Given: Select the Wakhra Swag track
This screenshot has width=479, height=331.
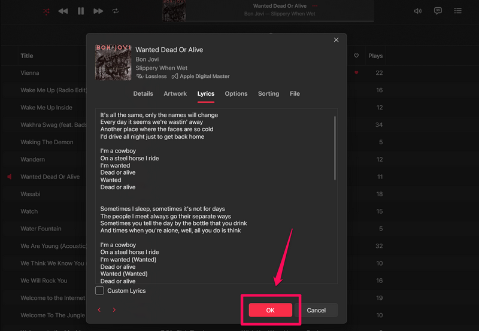Looking at the screenshot, I should tap(53, 125).
